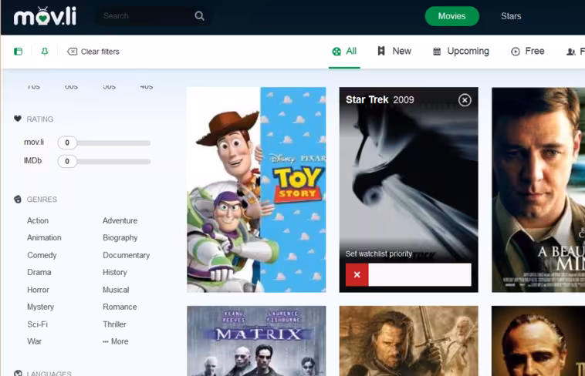Filter by Mystery genre

click(x=40, y=307)
